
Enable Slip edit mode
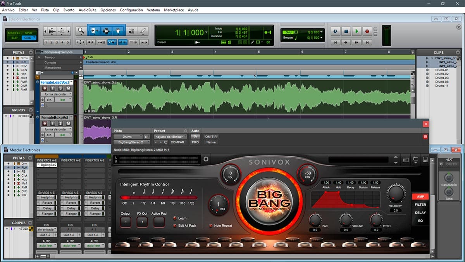(14, 38)
